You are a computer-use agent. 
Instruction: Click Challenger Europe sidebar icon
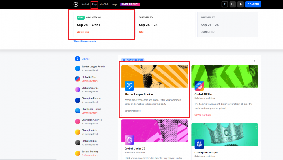point(78,111)
